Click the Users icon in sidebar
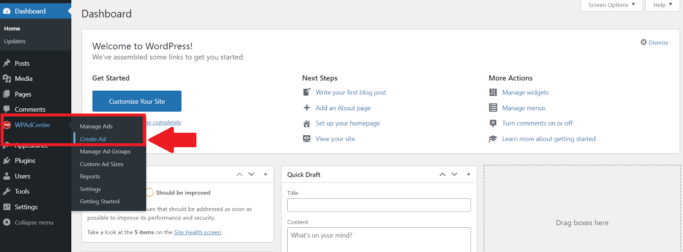The width and height of the screenshot is (683, 252). point(7,176)
